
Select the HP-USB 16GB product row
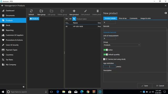[x=83, y=26]
